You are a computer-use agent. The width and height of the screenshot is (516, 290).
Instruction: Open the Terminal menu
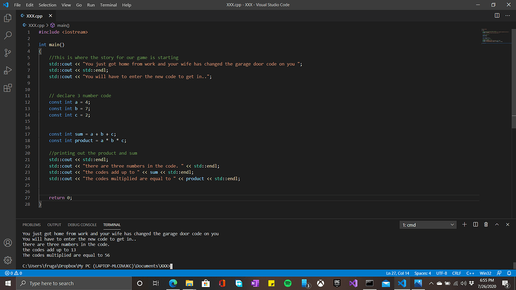click(x=108, y=5)
